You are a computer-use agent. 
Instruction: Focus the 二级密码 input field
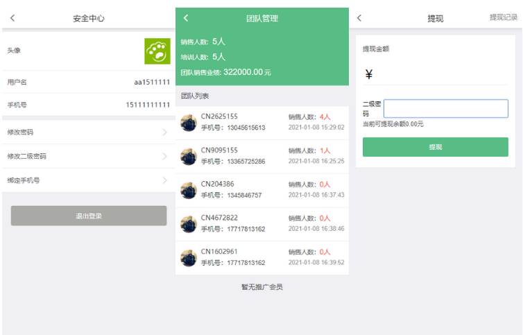pos(445,108)
